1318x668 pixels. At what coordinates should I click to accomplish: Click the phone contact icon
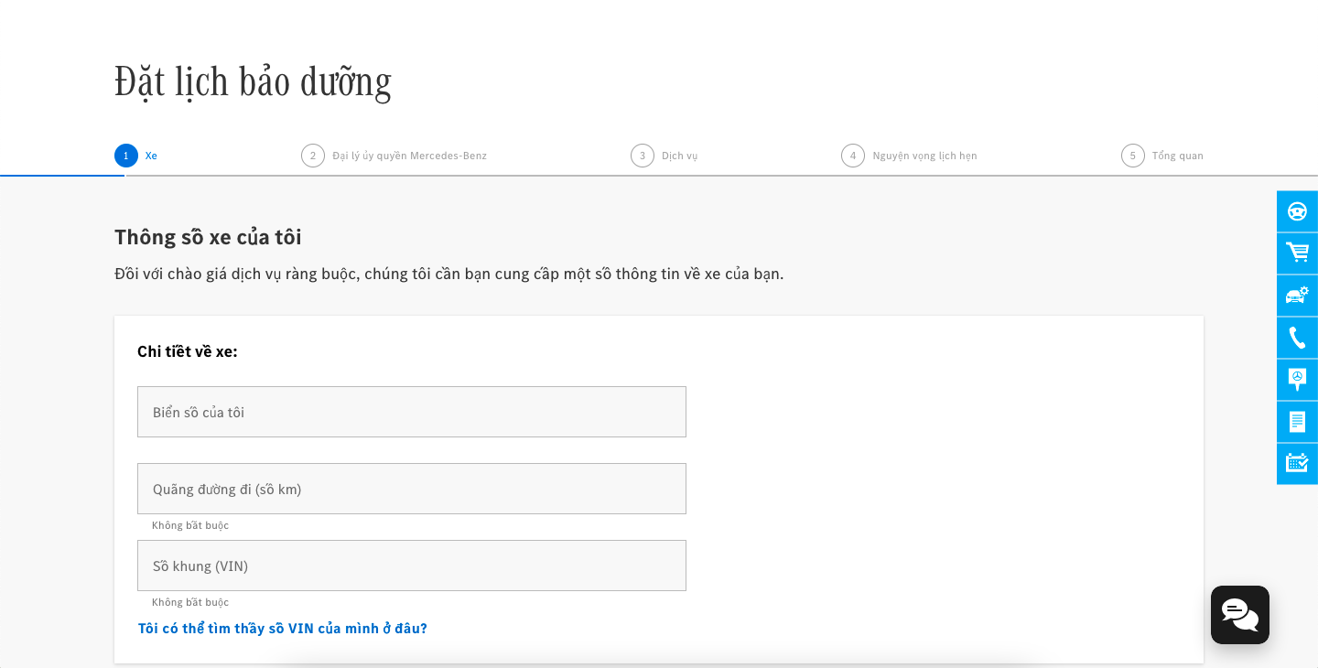point(1297,338)
